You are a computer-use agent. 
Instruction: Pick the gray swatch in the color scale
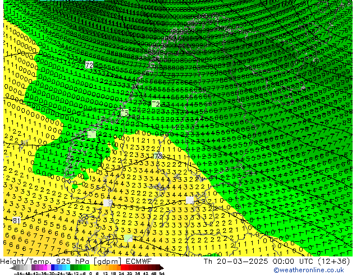tap(17, 268)
